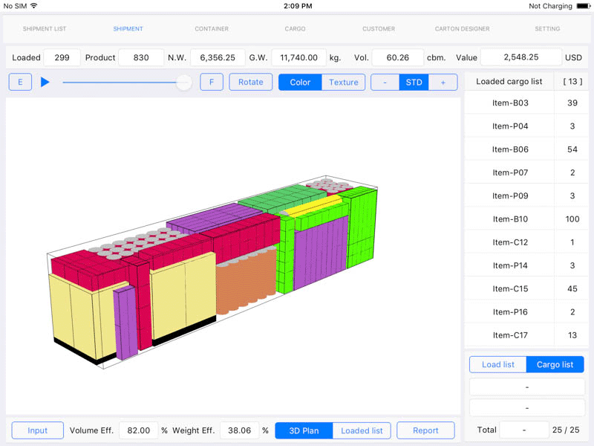The height and width of the screenshot is (446, 594).
Task: Select the 3D Plan view
Action: [304, 430]
